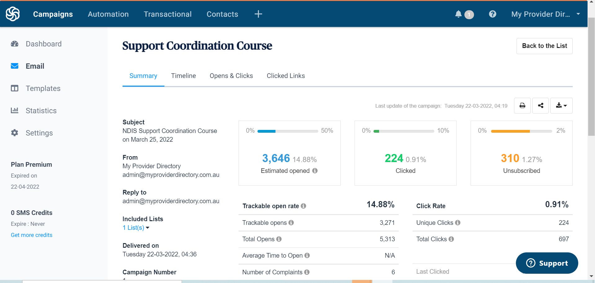Open the help question mark icon
The height and width of the screenshot is (283, 595).
point(492,14)
